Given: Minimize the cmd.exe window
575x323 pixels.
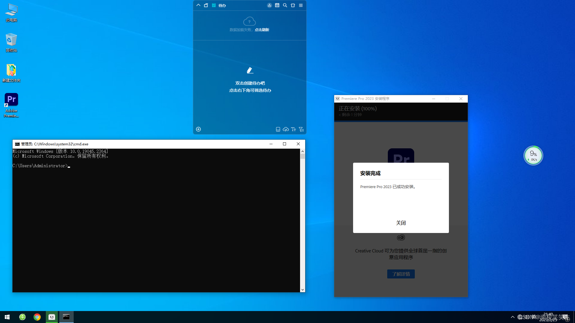Looking at the screenshot, I should 271,144.
